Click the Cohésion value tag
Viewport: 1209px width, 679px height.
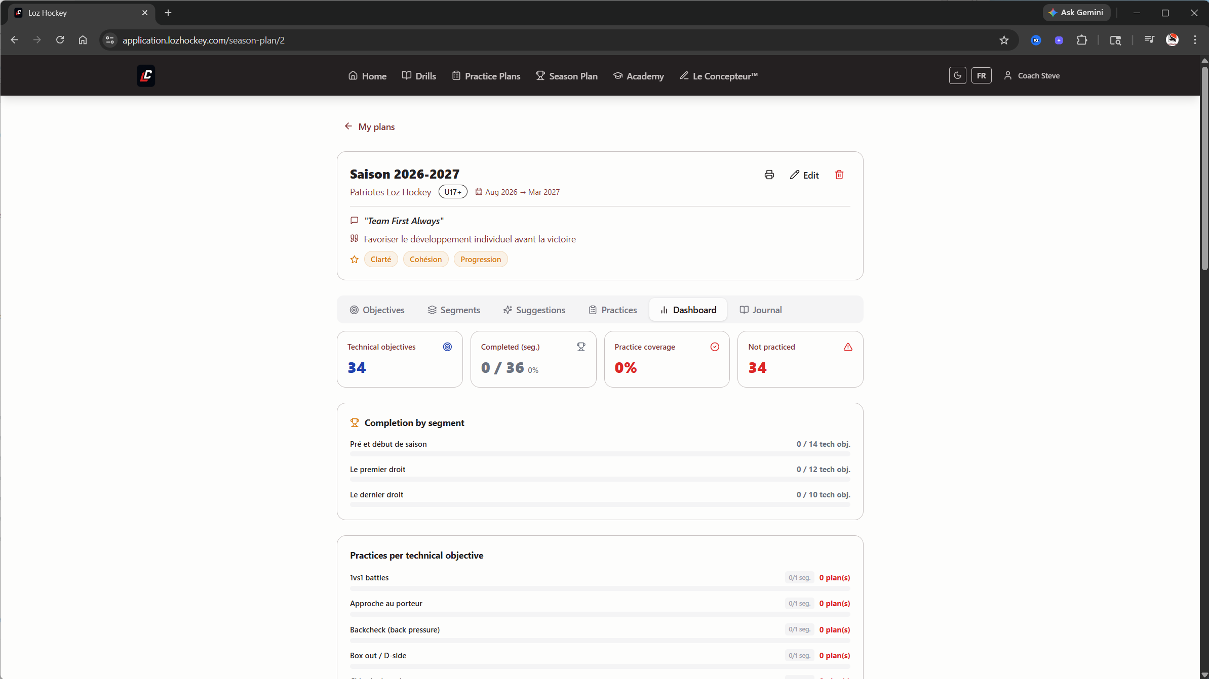[425, 259]
